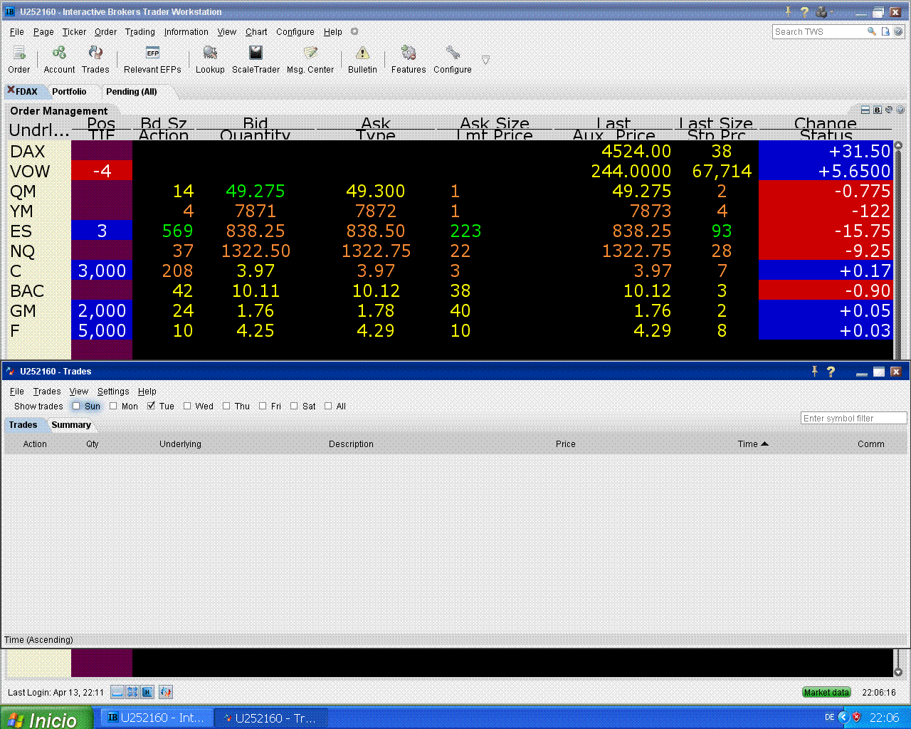Open Relevant EFPs tool
The width and height of the screenshot is (911, 729).
(x=152, y=53)
